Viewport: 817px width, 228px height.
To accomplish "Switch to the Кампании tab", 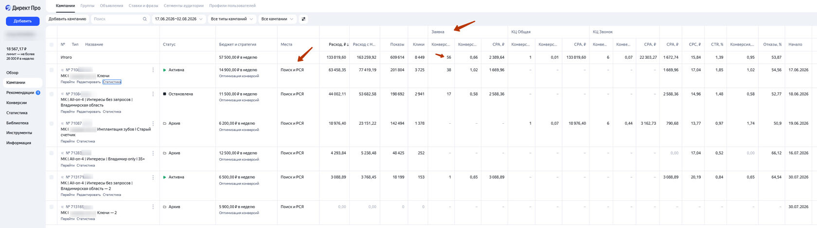I will point(66,6).
